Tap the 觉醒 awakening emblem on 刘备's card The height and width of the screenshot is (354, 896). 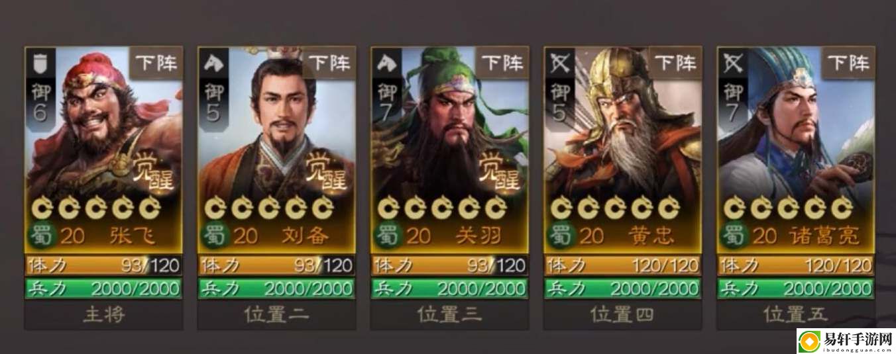click(x=327, y=171)
